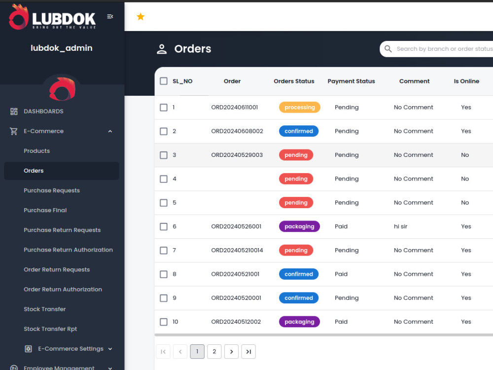Collapse the E-Commerce menu chevron
This screenshot has width=493, height=370.
[x=110, y=131]
